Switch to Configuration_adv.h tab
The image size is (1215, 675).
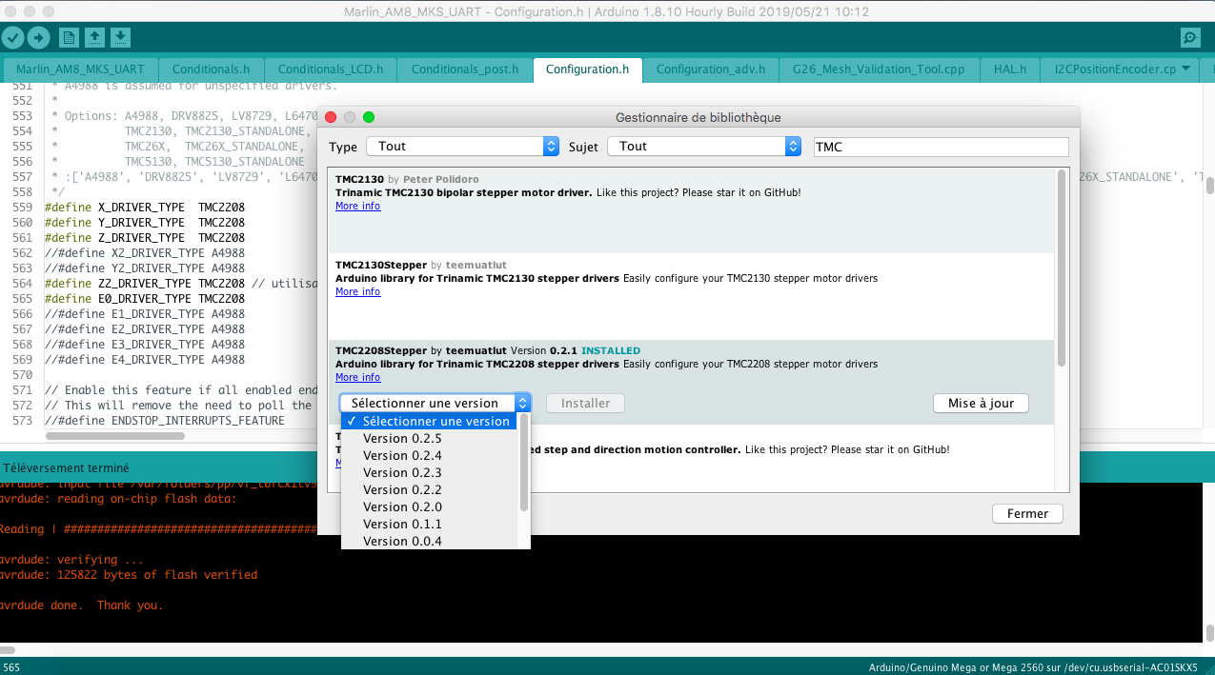(x=711, y=69)
